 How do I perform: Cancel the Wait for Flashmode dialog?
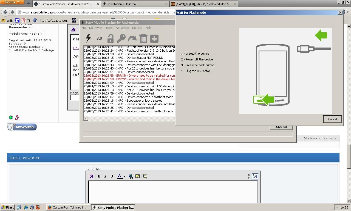(332, 119)
